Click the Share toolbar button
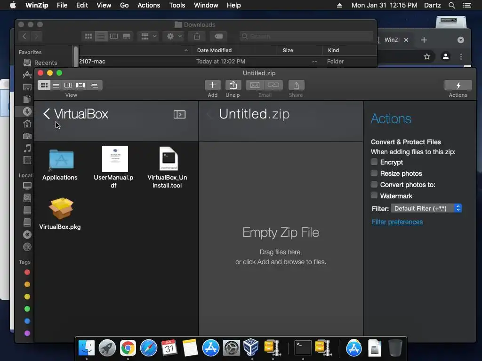482x361 pixels. 296,85
